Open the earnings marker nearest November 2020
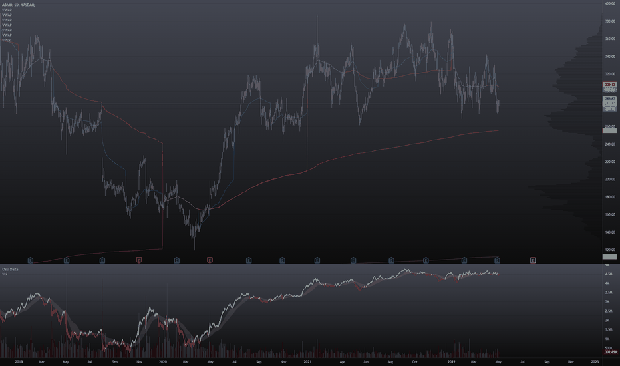 282,260
